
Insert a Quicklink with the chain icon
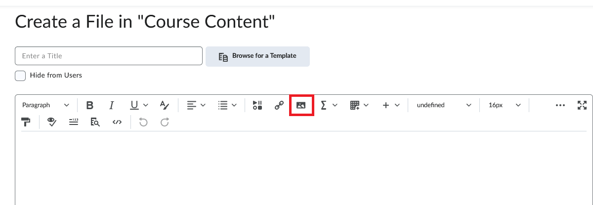click(279, 105)
